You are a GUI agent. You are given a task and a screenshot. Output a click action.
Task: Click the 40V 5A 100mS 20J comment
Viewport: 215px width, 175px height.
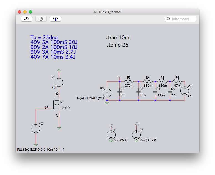pyautogui.click(x=54, y=42)
